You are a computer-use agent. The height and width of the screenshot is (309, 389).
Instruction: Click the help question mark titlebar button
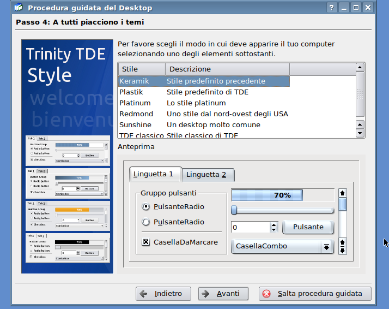tap(332, 8)
